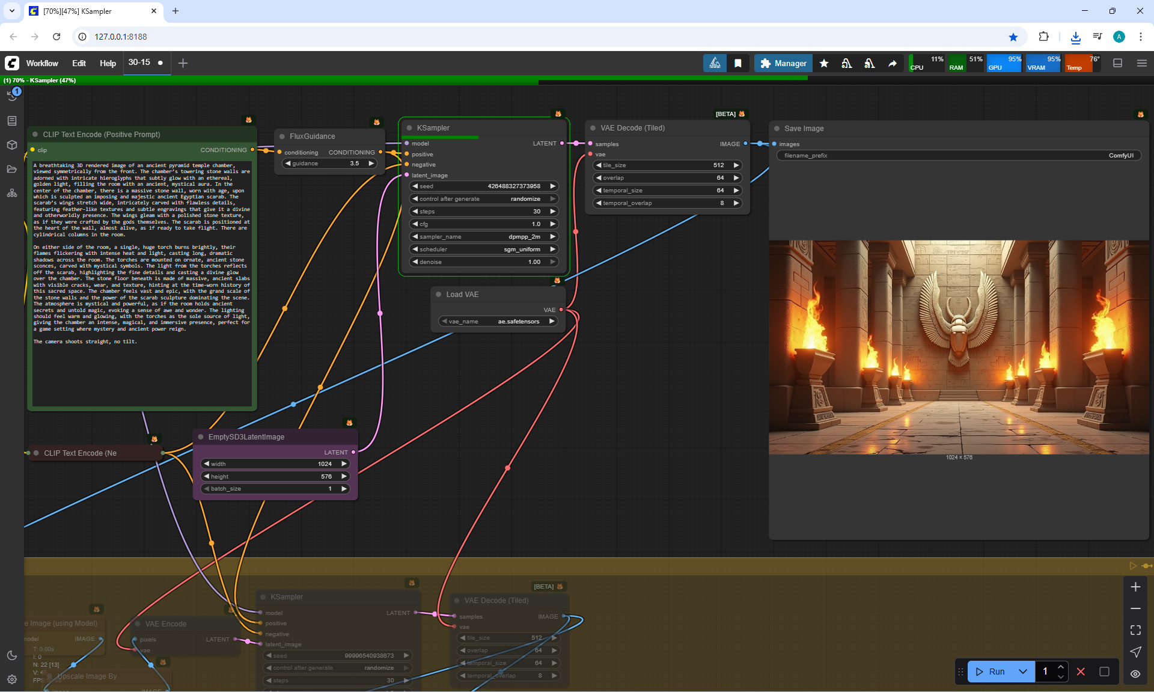Open the Manager button

coord(783,63)
